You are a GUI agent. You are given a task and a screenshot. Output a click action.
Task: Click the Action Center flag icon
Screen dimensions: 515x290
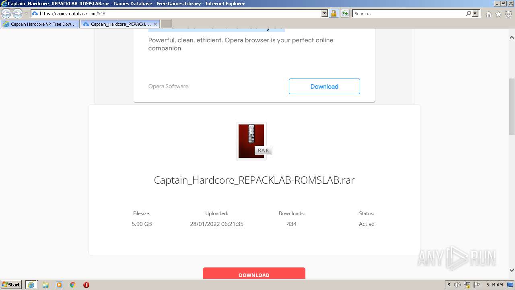[x=477, y=285]
